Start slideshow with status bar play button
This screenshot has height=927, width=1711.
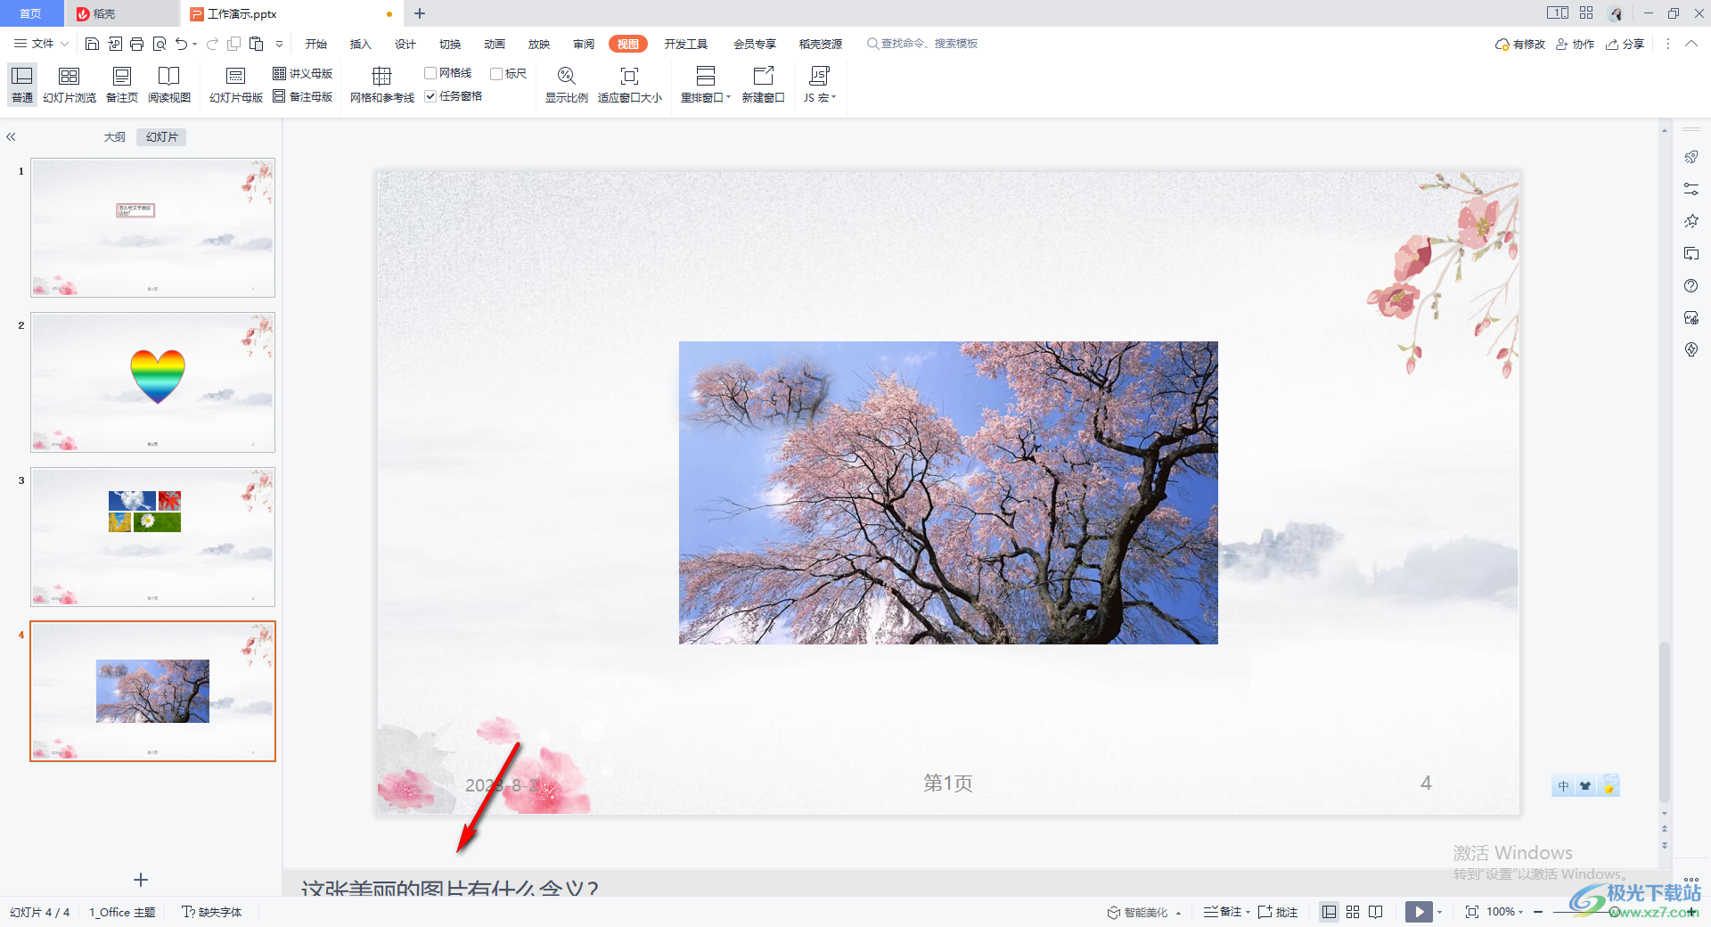(1420, 912)
